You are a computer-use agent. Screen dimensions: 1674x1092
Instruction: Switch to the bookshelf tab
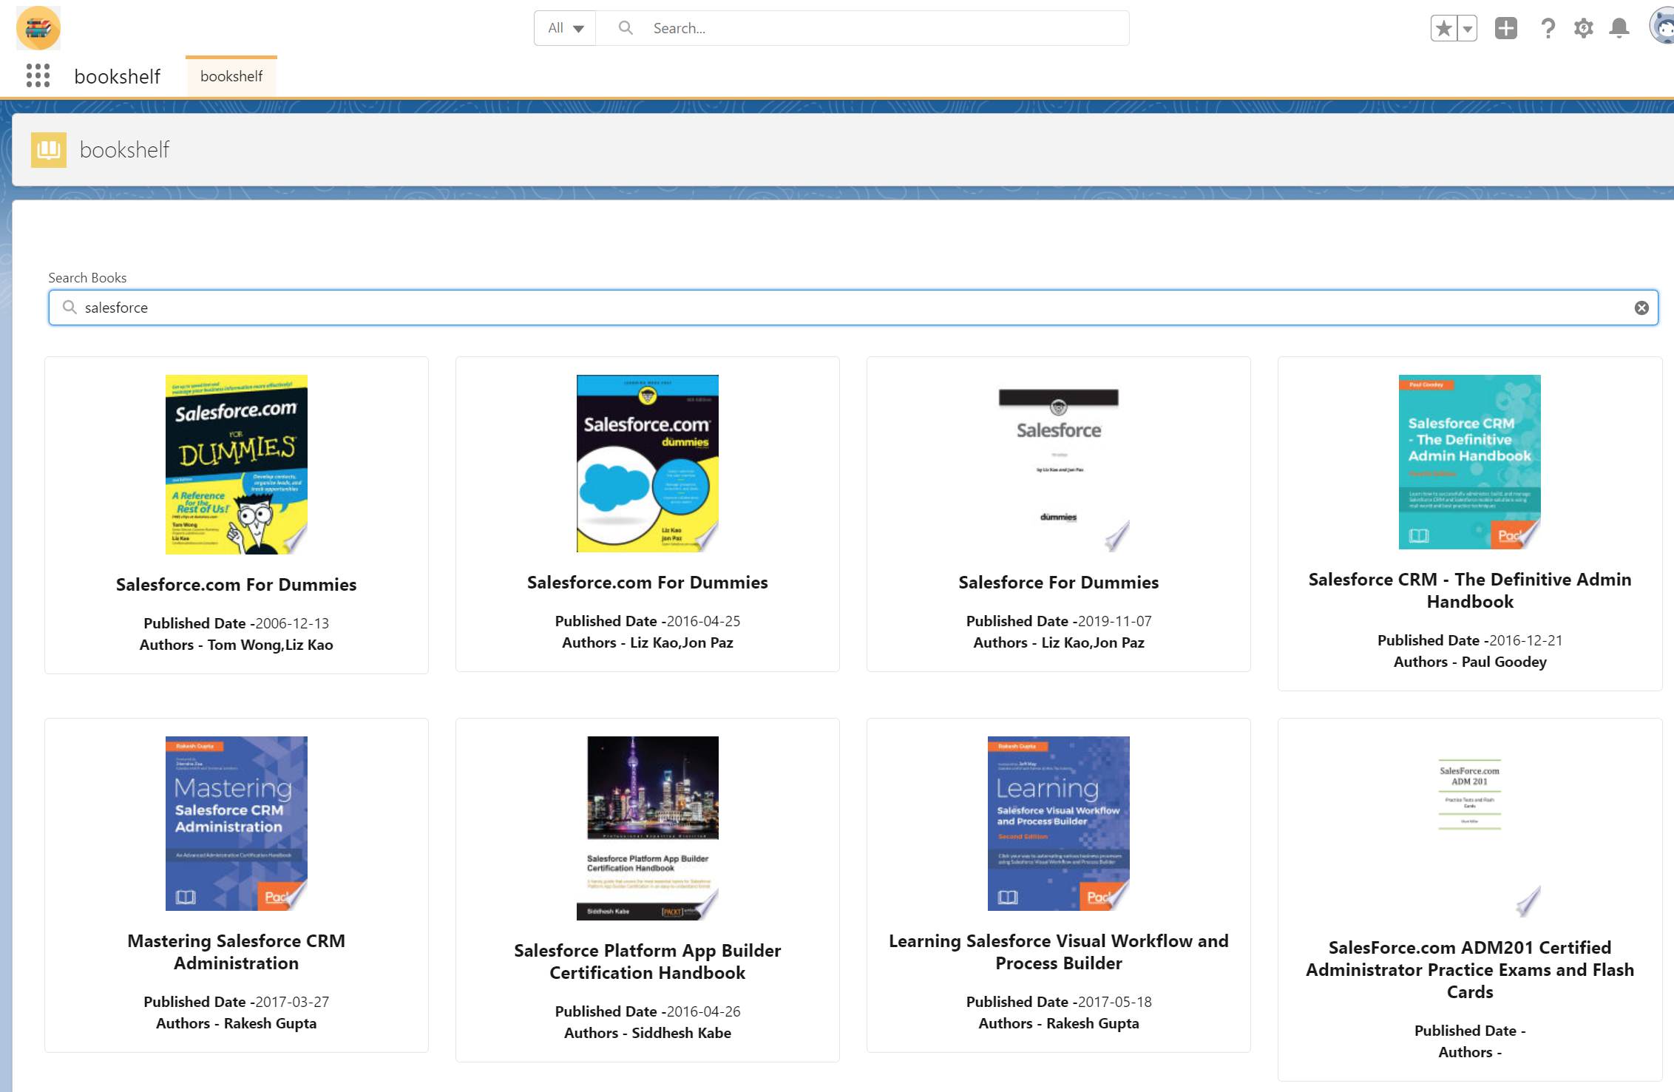[x=231, y=76]
